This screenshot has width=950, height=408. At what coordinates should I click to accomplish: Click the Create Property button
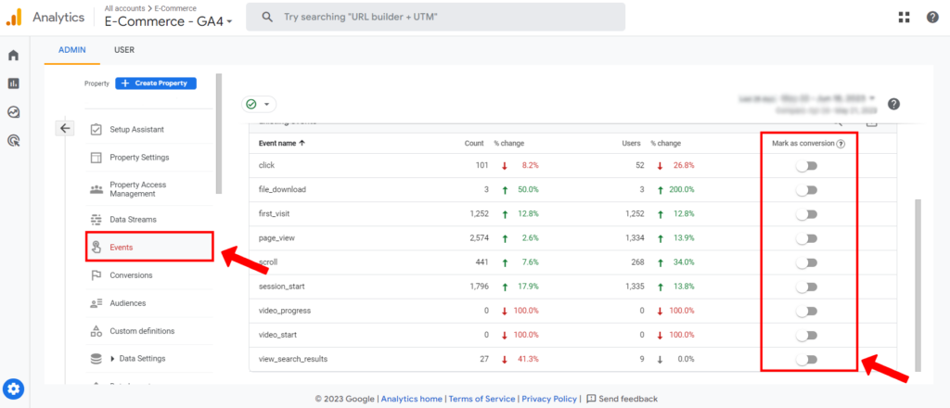156,83
